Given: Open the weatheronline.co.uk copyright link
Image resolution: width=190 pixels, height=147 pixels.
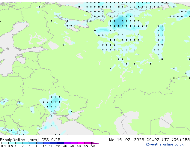Looking at the screenshot, I should point(165,144).
